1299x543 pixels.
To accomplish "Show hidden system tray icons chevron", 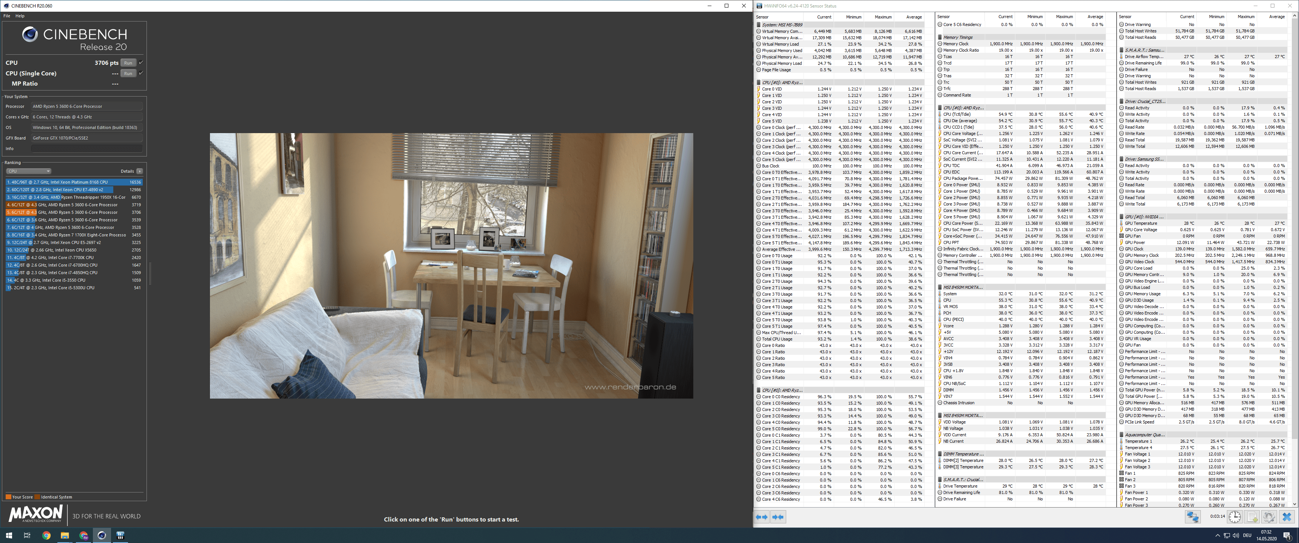I will [x=1217, y=535].
